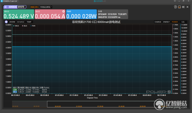This screenshot has width=192, height=113.
Task: Click the 00:00:00 mark in overview timeline
Action: tap(15, 106)
